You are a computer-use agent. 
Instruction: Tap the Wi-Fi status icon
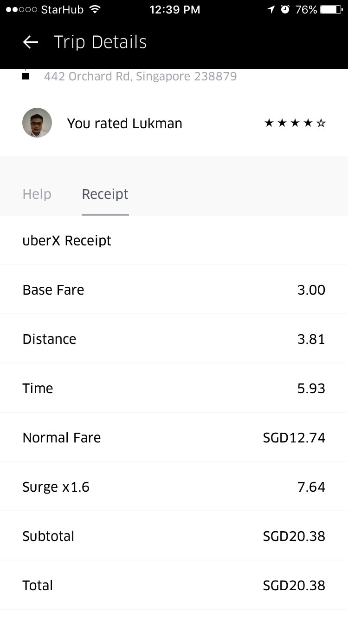pos(95,9)
